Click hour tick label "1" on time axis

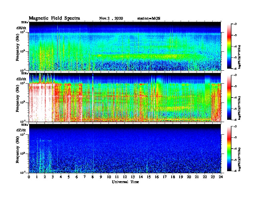(37, 177)
